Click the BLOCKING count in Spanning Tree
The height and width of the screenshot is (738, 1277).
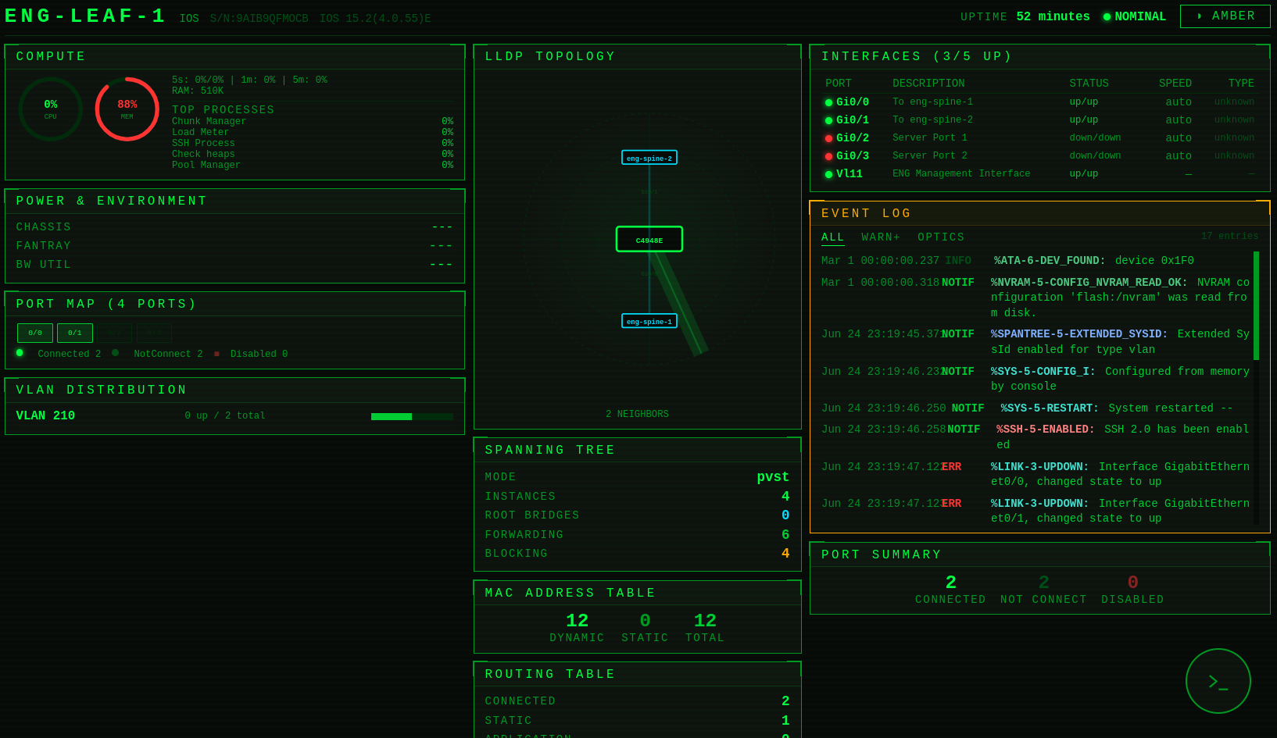tap(785, 554)
